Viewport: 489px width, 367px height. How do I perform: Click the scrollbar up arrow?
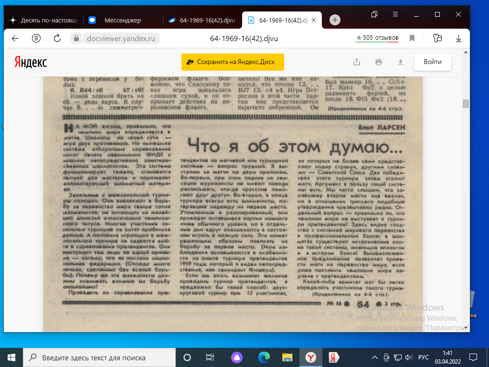point(466,52)
